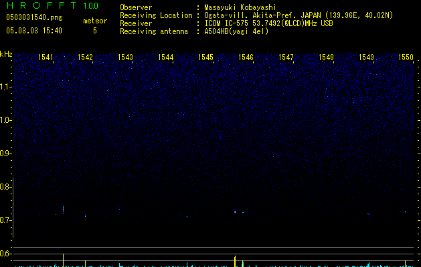Click the 1546 time marker
Viewport: 421px width, 267px height.
pos(246,57)
